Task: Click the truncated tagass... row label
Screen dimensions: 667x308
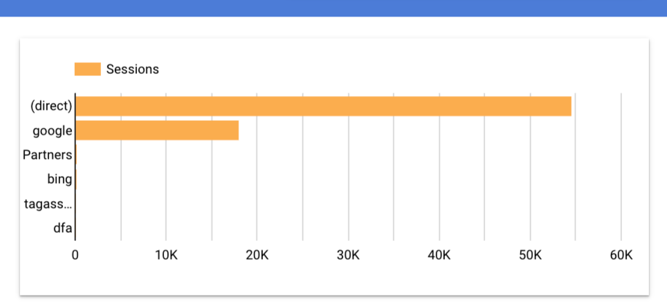Action: [x=48, y=204]
